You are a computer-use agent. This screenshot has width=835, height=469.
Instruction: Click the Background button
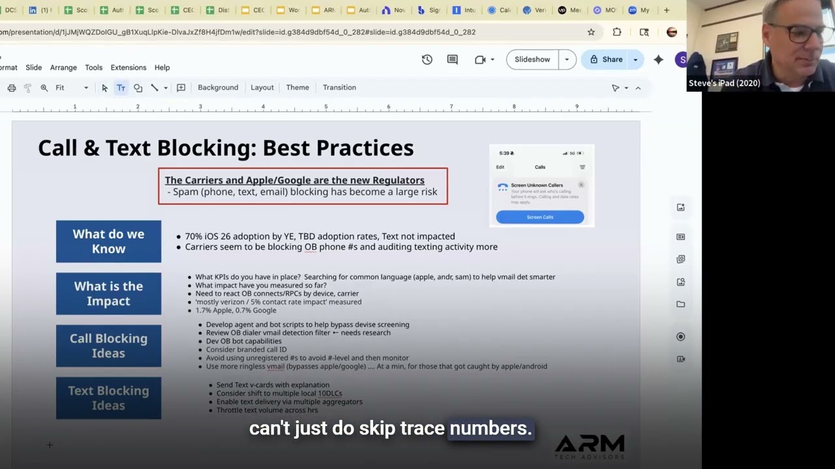218,87
